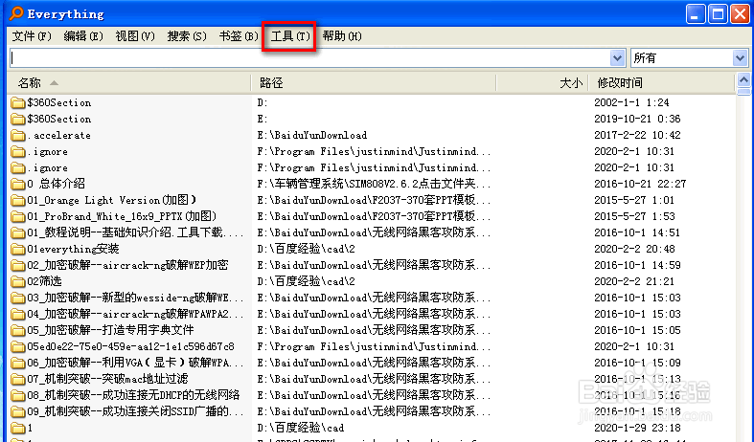Image resolution: width=754 pixels, height=442 pixels.
Task: Select the 0 总体介绍 folder name
Action: (56, 184)
